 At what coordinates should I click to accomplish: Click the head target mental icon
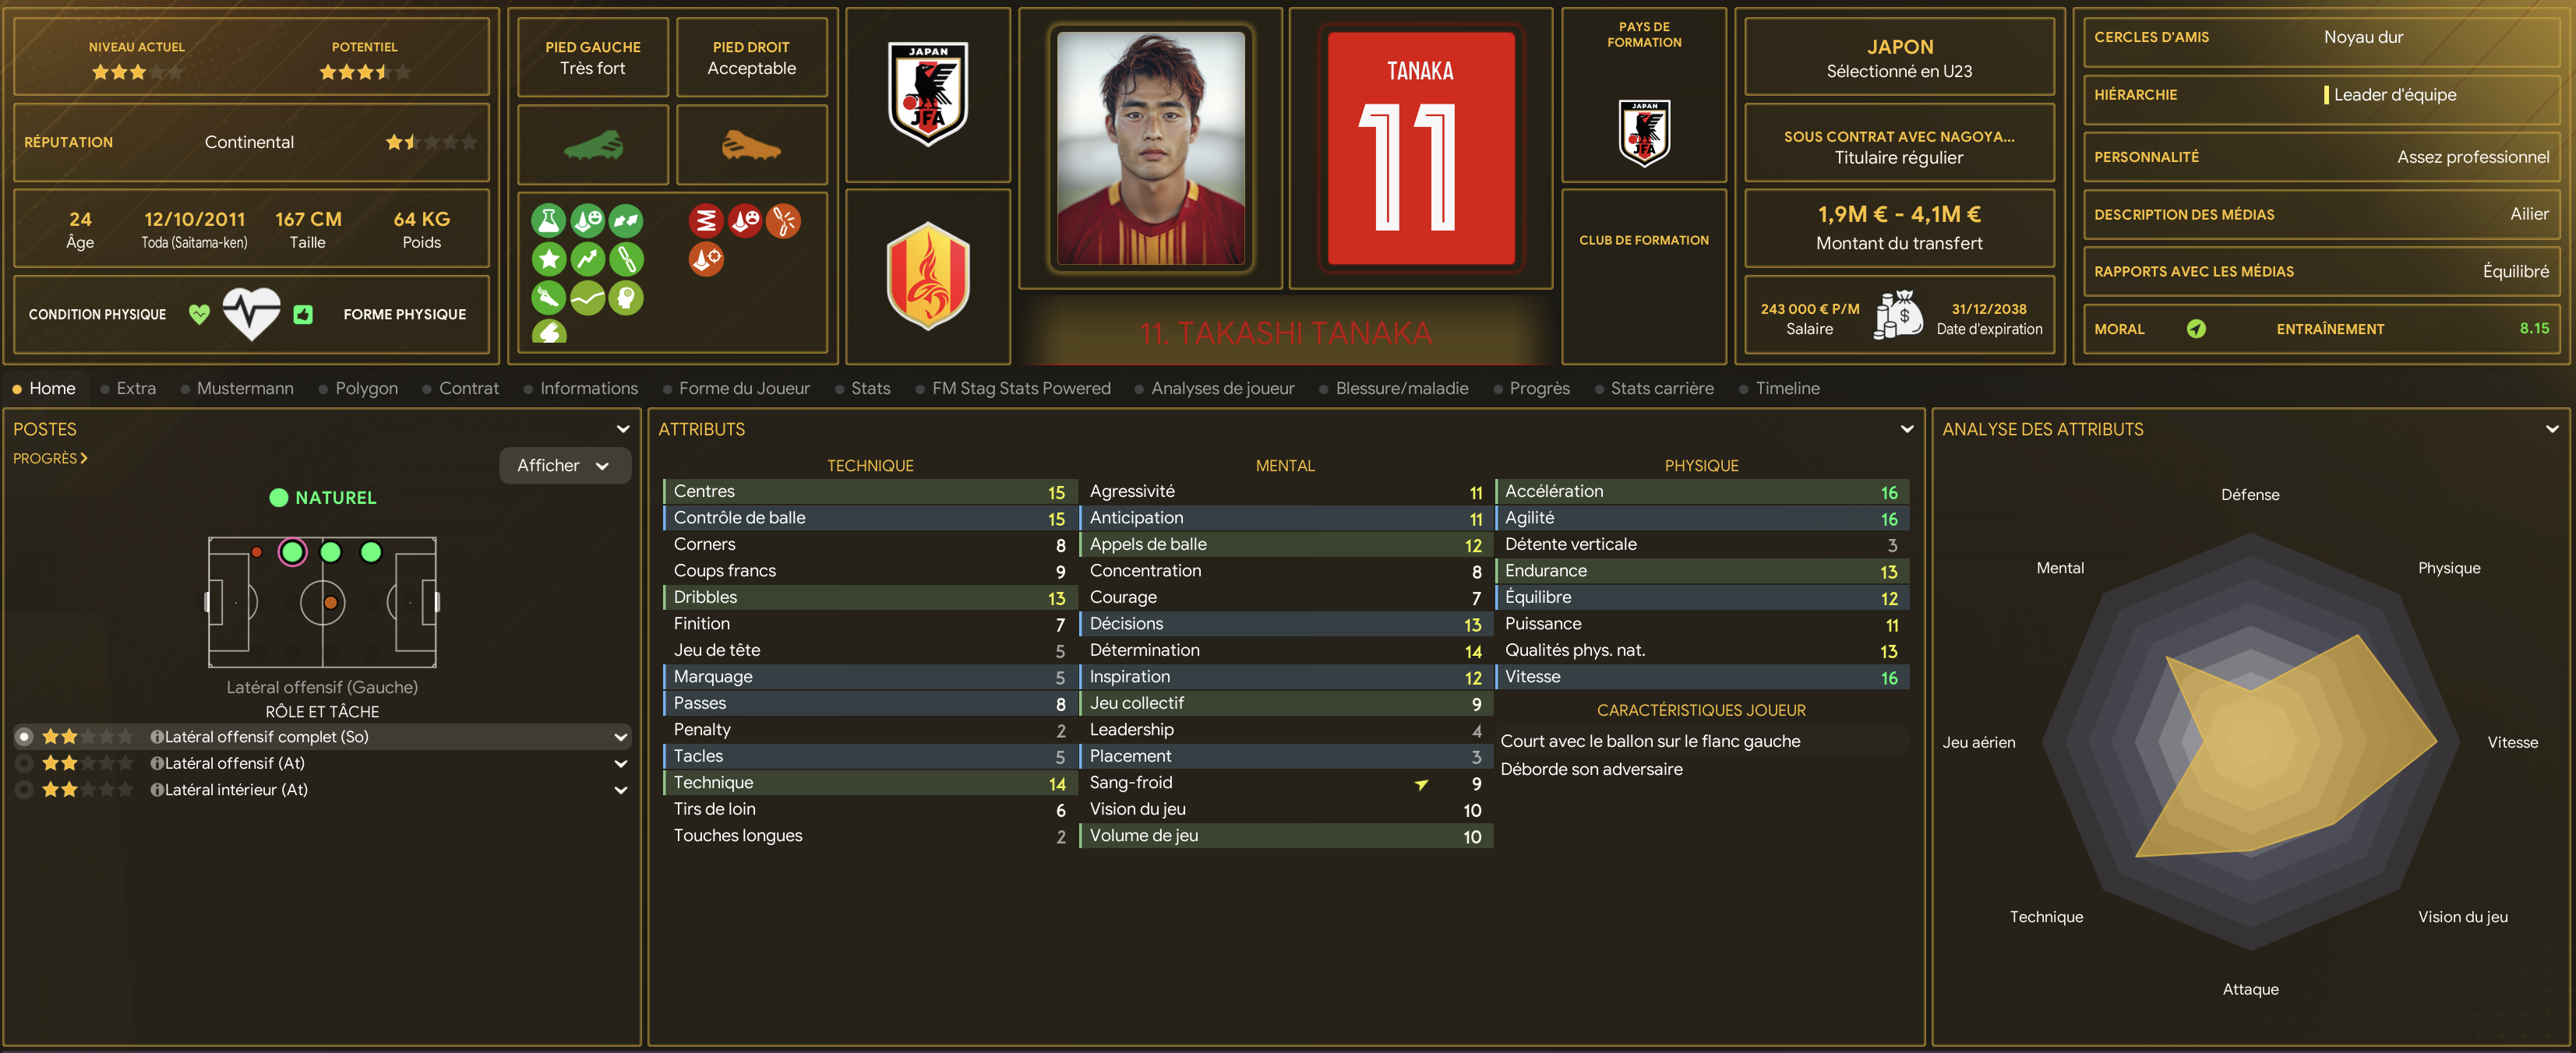tap(626, 298)
